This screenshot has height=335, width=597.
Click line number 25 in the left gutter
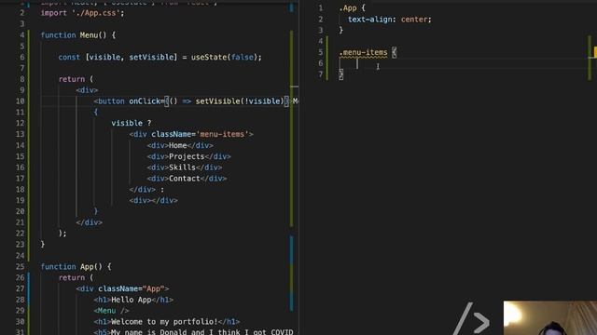point(20,267)
